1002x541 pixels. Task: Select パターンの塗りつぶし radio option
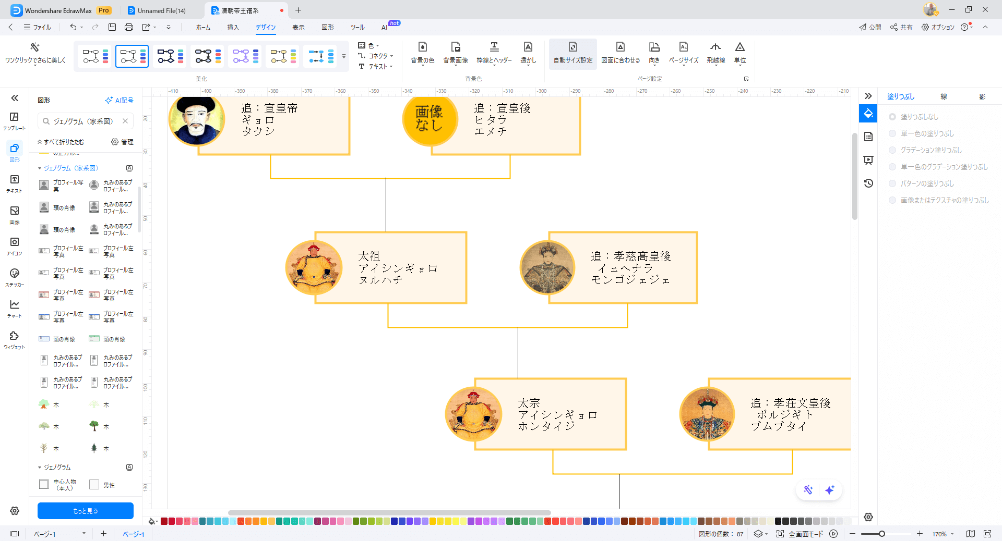point(892,184)
